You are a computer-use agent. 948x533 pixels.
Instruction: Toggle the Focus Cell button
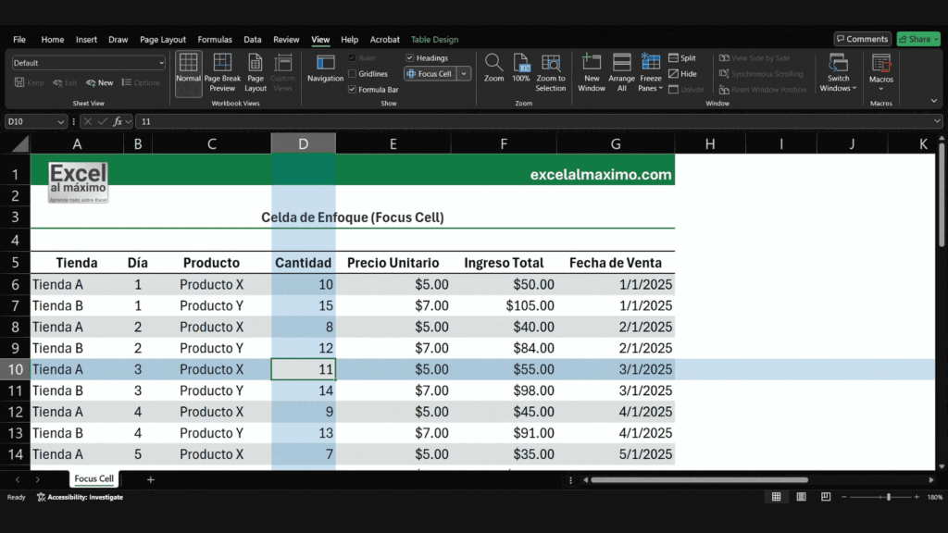pyautogui.click(x=430, y=74)
